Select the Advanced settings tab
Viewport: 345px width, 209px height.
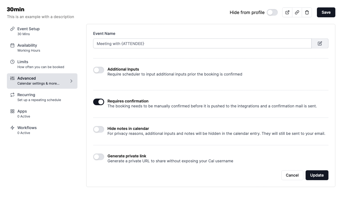(39, 81)
